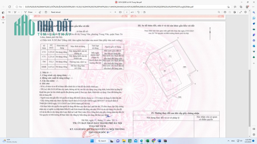Rotate the PDF page
257x144 pixels.
[138, 12]
